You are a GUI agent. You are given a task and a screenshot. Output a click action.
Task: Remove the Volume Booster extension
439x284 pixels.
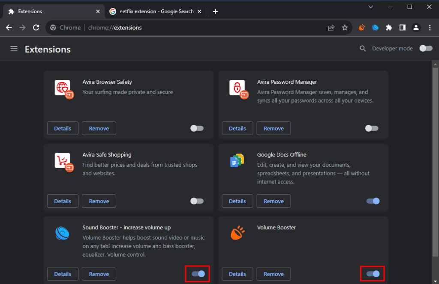click(x=274, y=274)
